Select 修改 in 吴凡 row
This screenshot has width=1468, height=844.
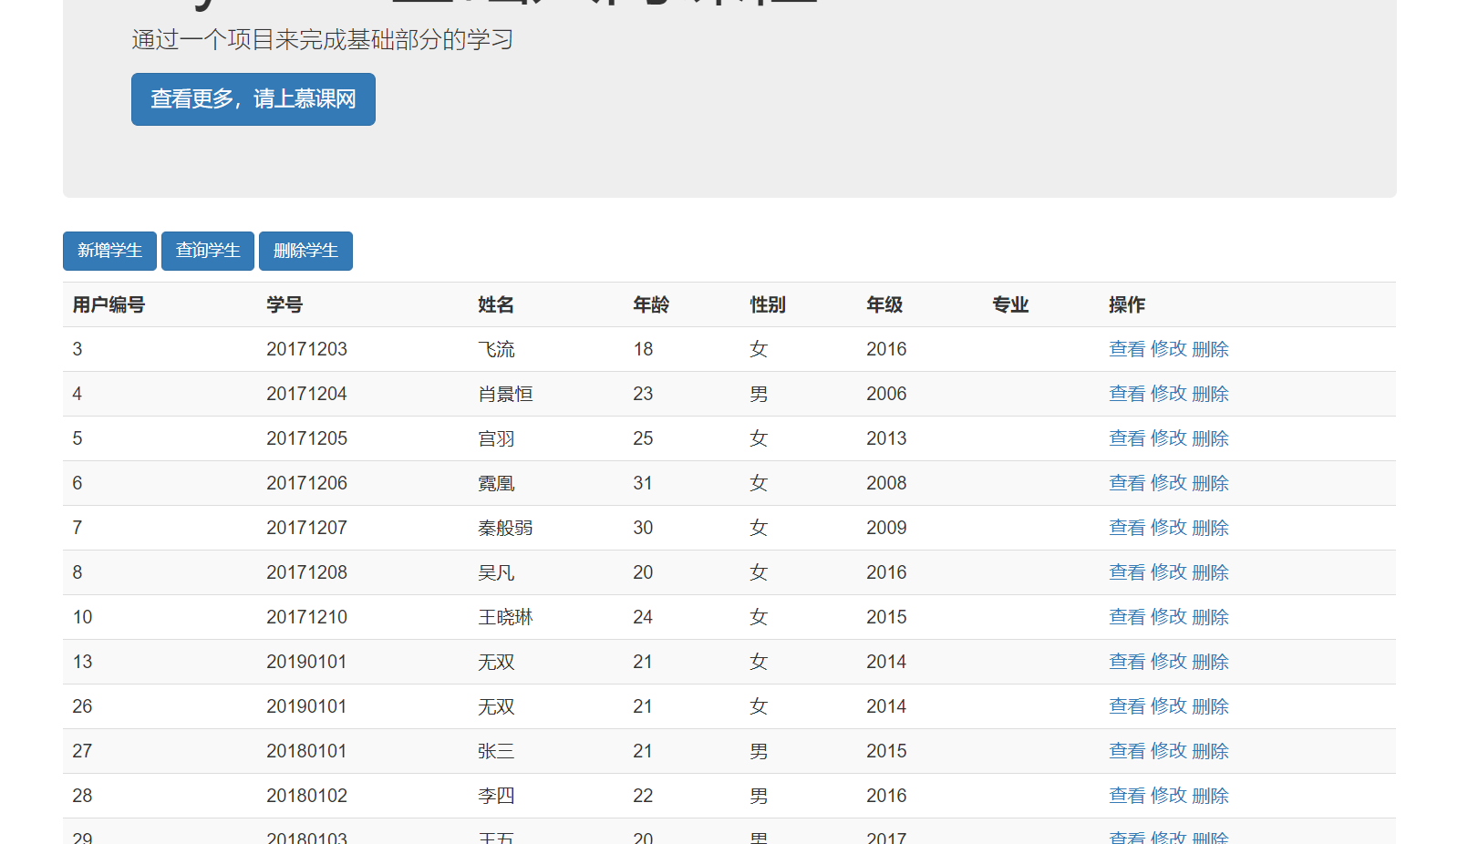click(1169, 572)
